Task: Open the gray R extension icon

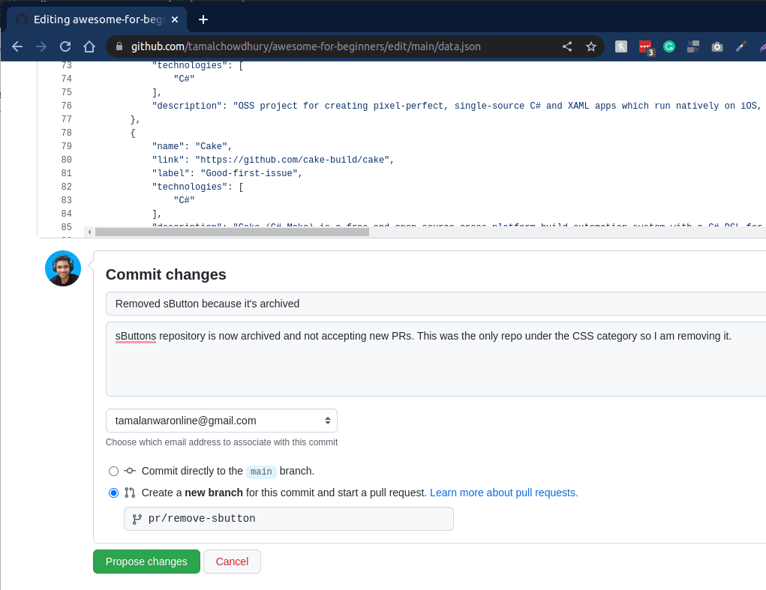Action: pos(621,46)
